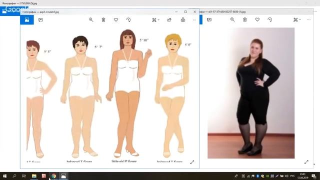
Task: Open Edit & Create in right photo window
Action: pyautogui.click(x=295, y=20)
